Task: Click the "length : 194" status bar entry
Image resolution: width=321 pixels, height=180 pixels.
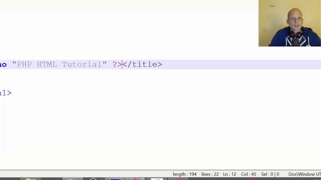Action: click(185, 174)
